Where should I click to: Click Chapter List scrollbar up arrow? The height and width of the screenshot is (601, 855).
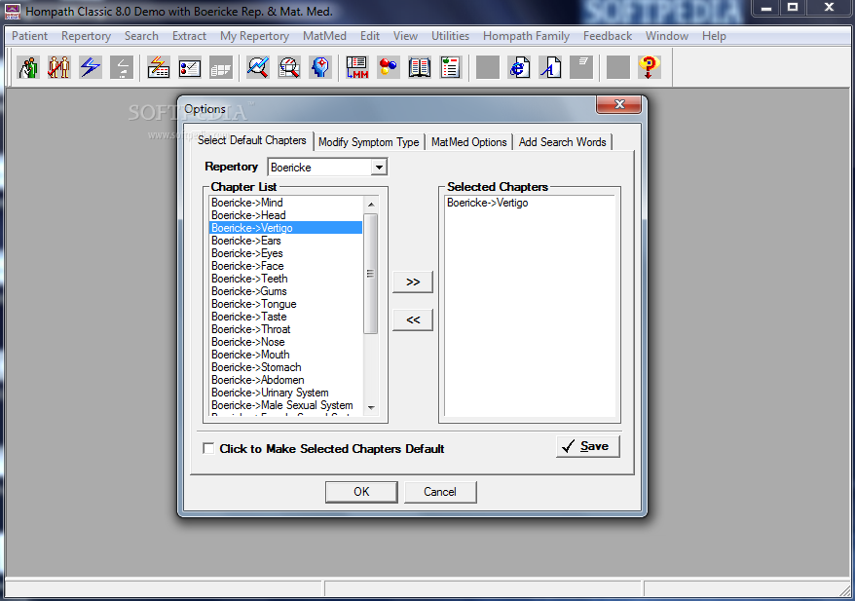point(371,204)
